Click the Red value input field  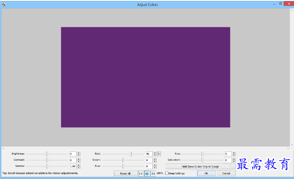(149, 154)
